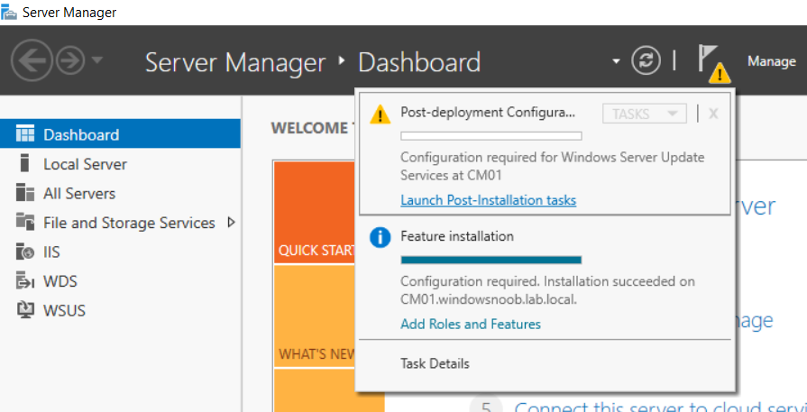The image size is (807, 412).
Task: Click Dashboard in the breadcrumb header
Action: pos(419,62)
